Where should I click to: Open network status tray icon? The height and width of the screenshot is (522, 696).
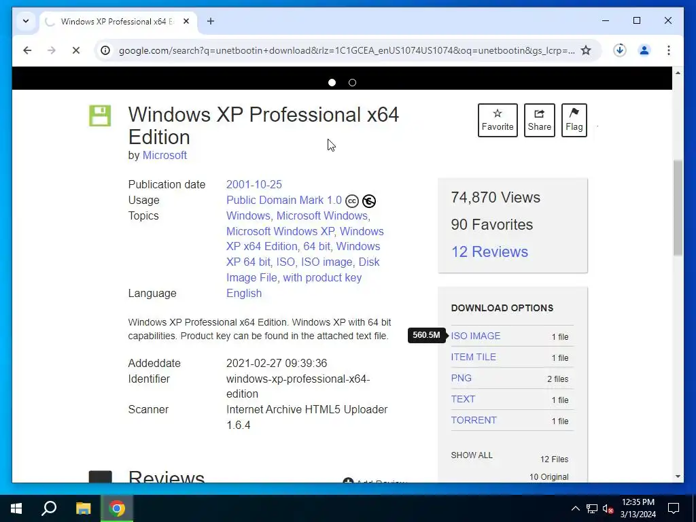point(592,508)
